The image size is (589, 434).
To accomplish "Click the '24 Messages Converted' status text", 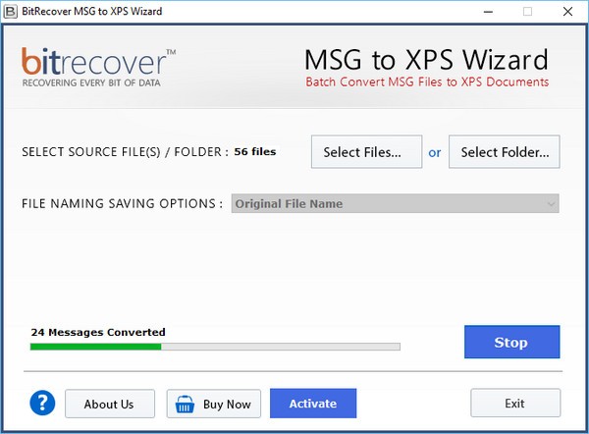I will click(x=98, y=332).
